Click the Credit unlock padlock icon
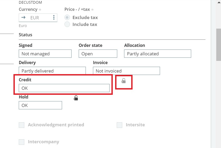 click(124, 81)
